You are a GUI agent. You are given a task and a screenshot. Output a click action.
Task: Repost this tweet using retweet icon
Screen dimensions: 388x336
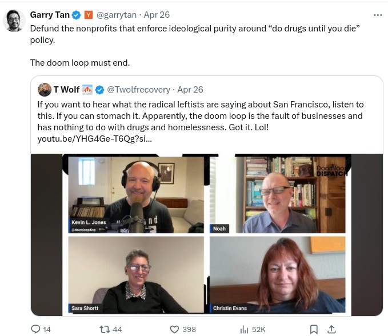104,329
